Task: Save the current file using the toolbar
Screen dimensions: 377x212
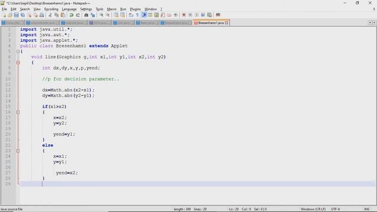Action: [x=16, y=15]
